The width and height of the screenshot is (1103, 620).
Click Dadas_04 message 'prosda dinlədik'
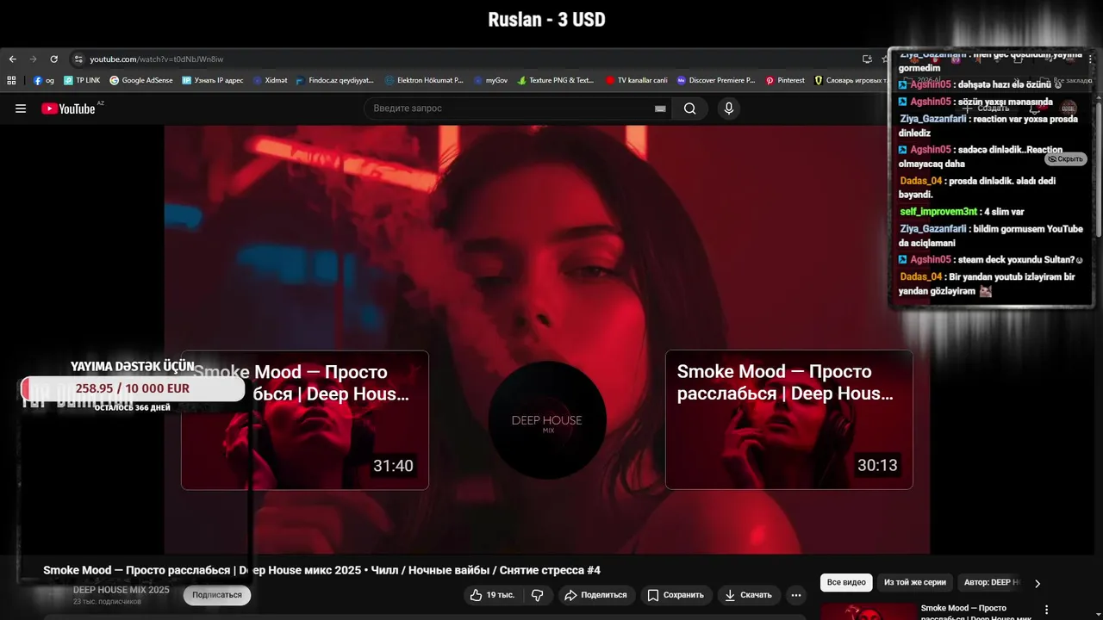pos(978,188)
